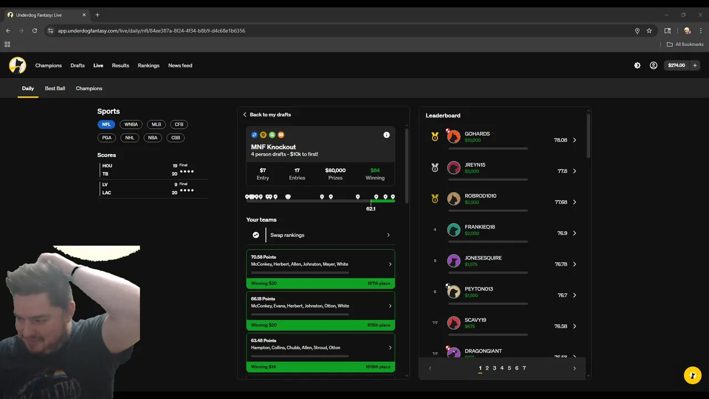Open JONESESQUIRE avatar
This screenshot has width=709, height=399.
point(454,260)
